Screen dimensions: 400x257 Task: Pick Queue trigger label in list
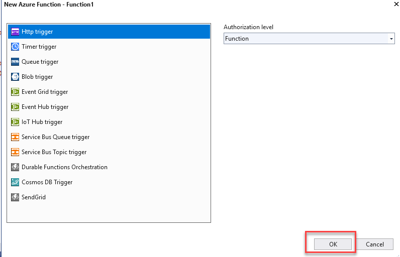[x=40, y=62]
